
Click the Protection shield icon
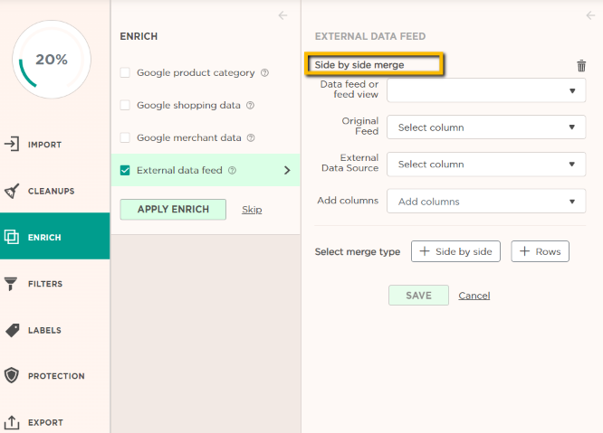(x=12, y=376)
